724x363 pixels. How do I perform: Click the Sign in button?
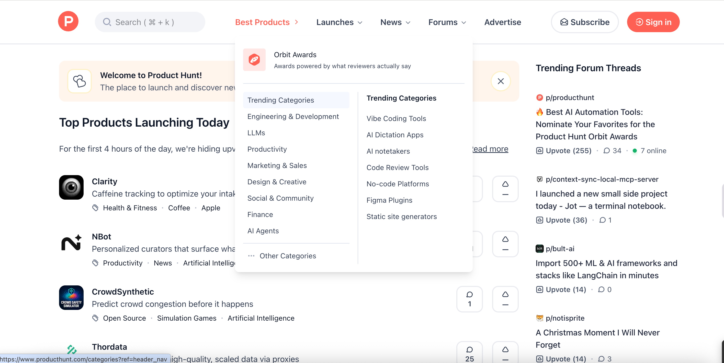tap(653, 22)
